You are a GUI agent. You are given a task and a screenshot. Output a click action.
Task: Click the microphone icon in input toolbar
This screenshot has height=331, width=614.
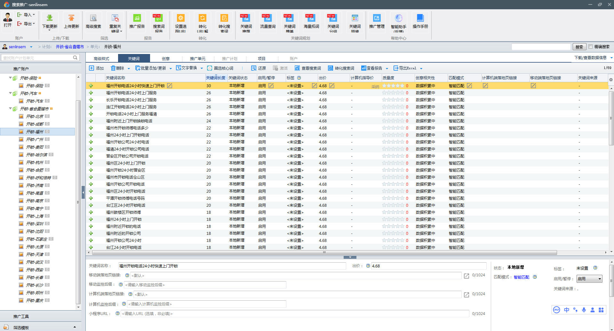tap(584, 310)
